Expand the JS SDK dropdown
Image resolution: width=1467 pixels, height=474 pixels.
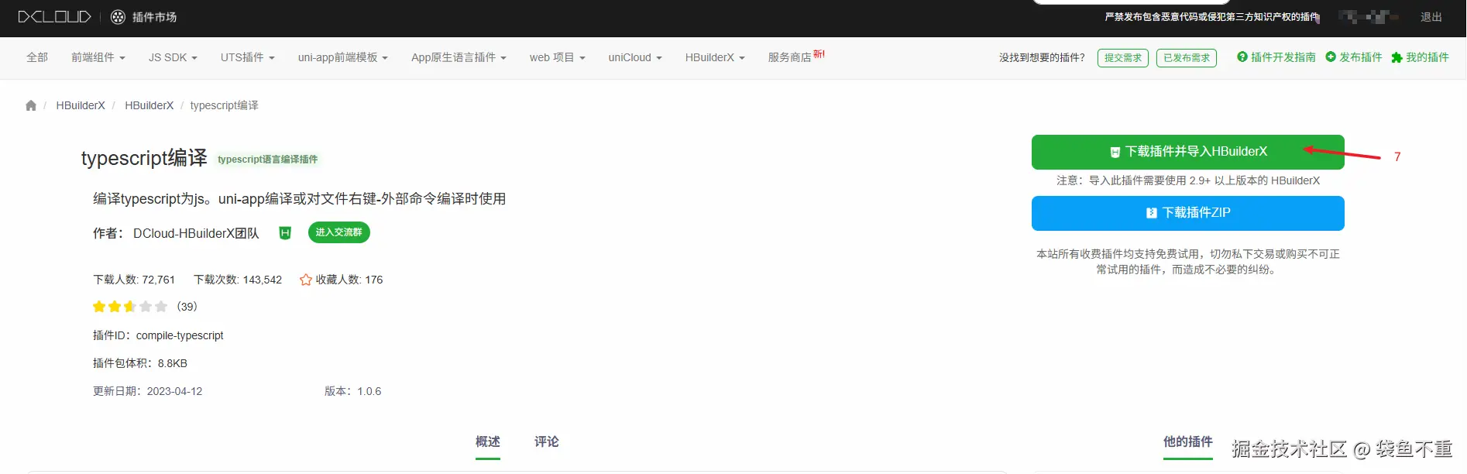173,57
